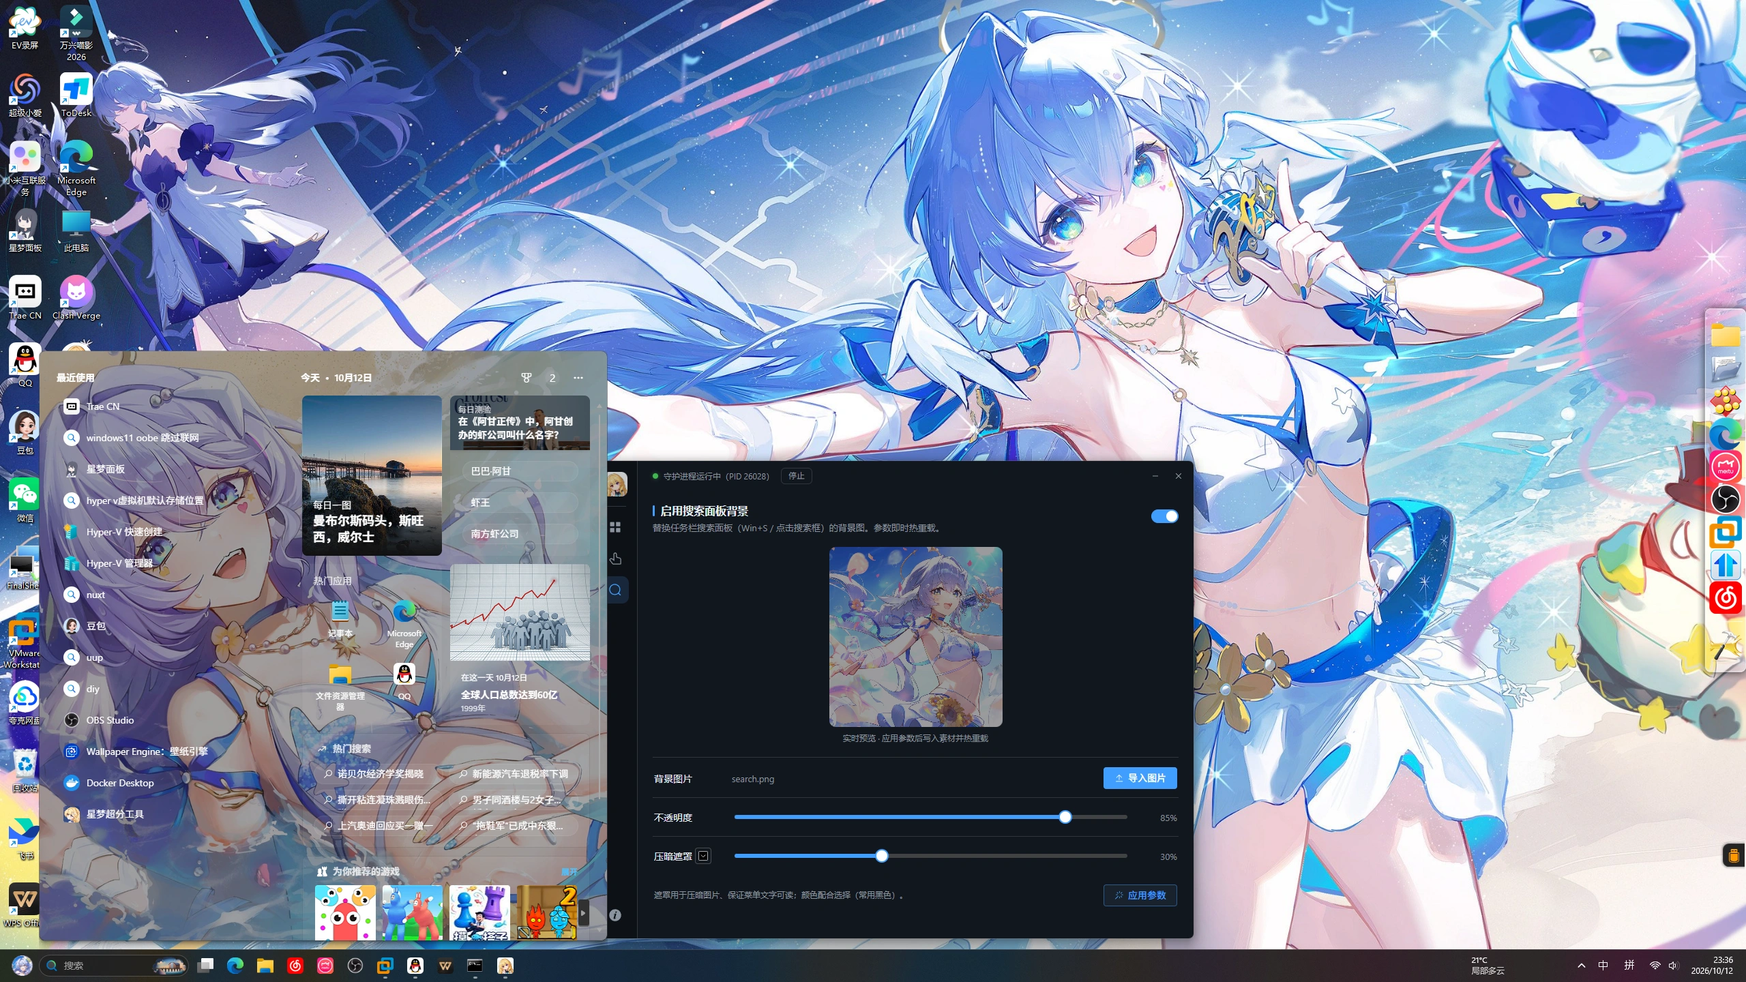
Task: Click the 停止 daemon button
Action: click(797, 476)
